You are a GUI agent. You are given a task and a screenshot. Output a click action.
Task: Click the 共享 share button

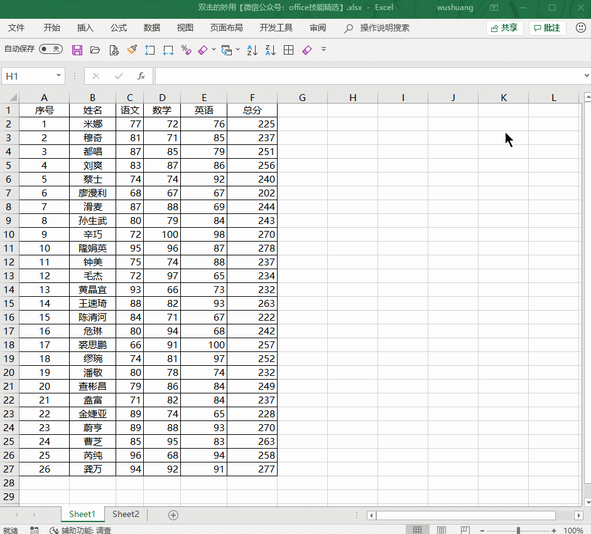504,28
